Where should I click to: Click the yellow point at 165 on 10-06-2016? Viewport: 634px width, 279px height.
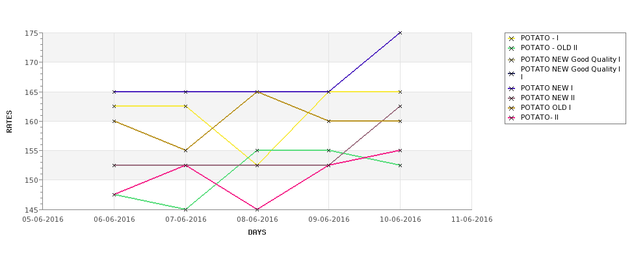400,92
